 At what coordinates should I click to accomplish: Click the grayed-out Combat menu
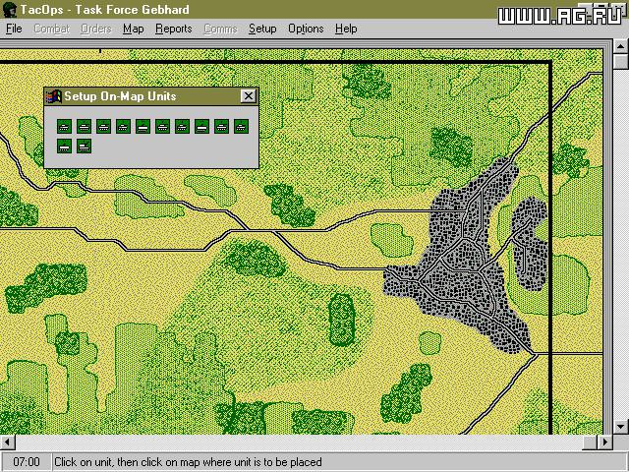pyautogui.click(x=52, y=29)
